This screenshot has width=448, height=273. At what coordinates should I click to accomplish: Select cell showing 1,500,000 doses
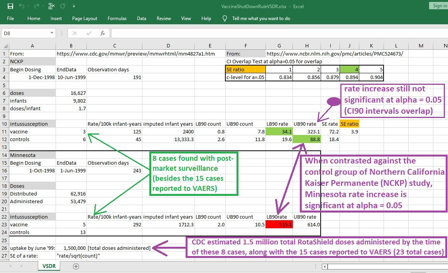(x=71, y=248)
